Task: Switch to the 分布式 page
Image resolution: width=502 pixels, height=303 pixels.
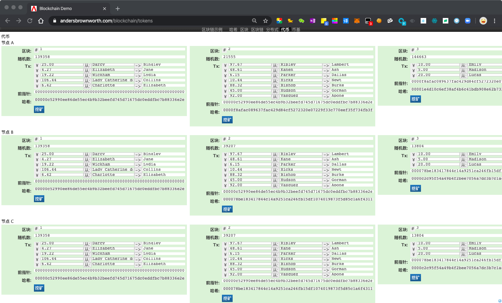Action: (x=272, y=30)
